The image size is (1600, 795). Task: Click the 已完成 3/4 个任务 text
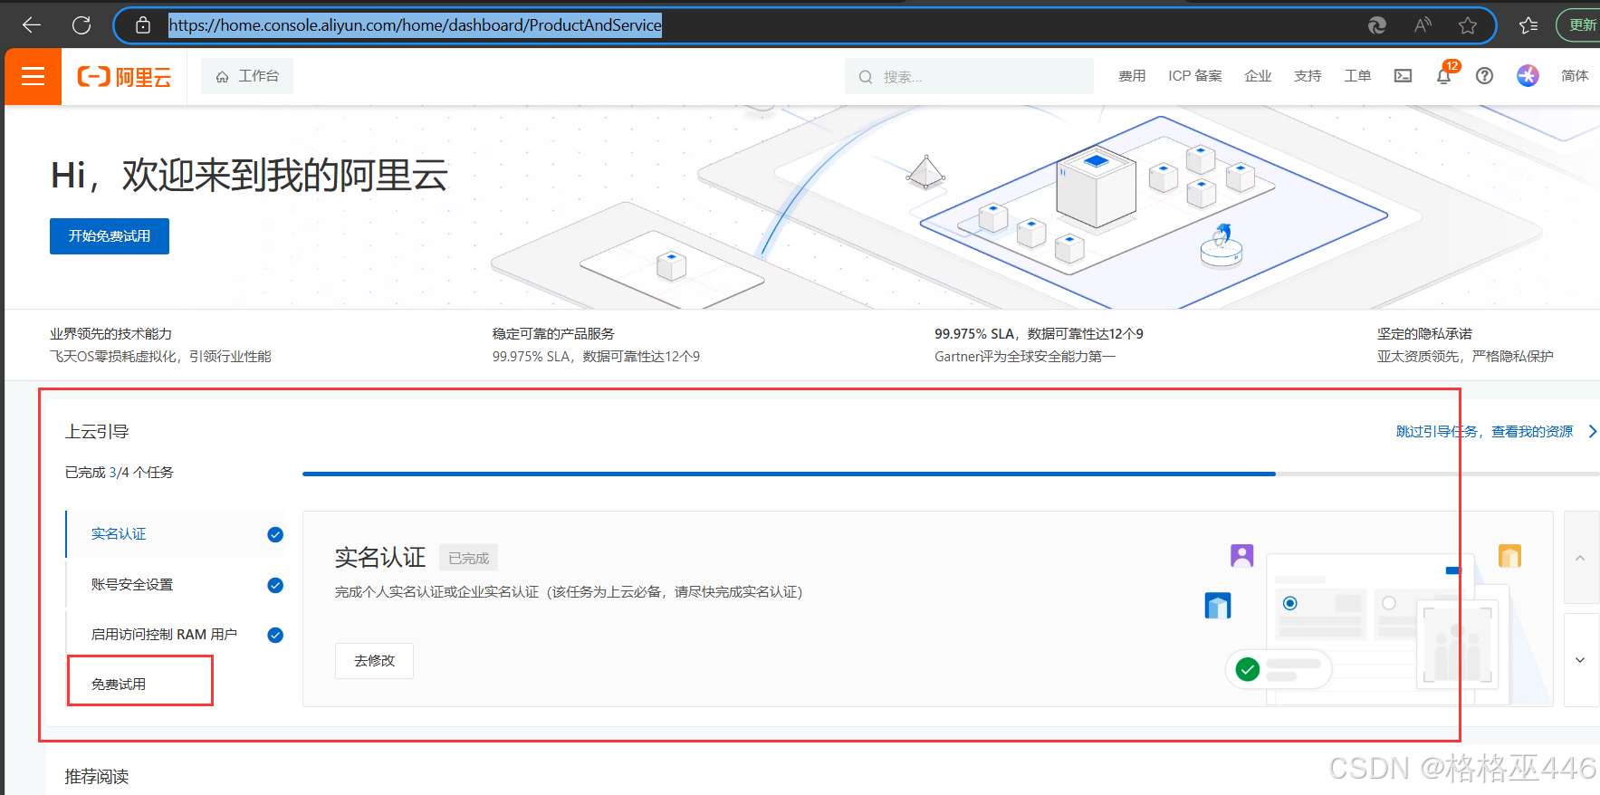pos(120,473)
